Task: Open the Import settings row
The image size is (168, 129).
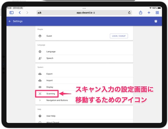Action: coord(84,80)
